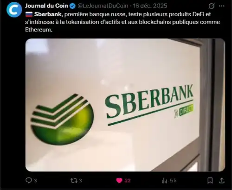Viewport: 232px width, 190px height.
Task: Click the reply speech bubble icon
Action: (x=29, y=180)
